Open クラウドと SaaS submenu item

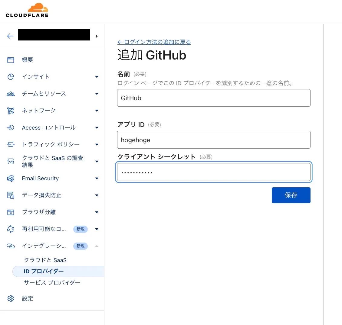[x=45, y=260]
